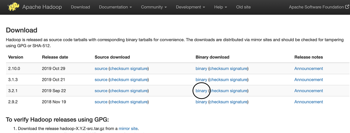
Task: Expand the Development dropdown menu
Action: [190, 7]
